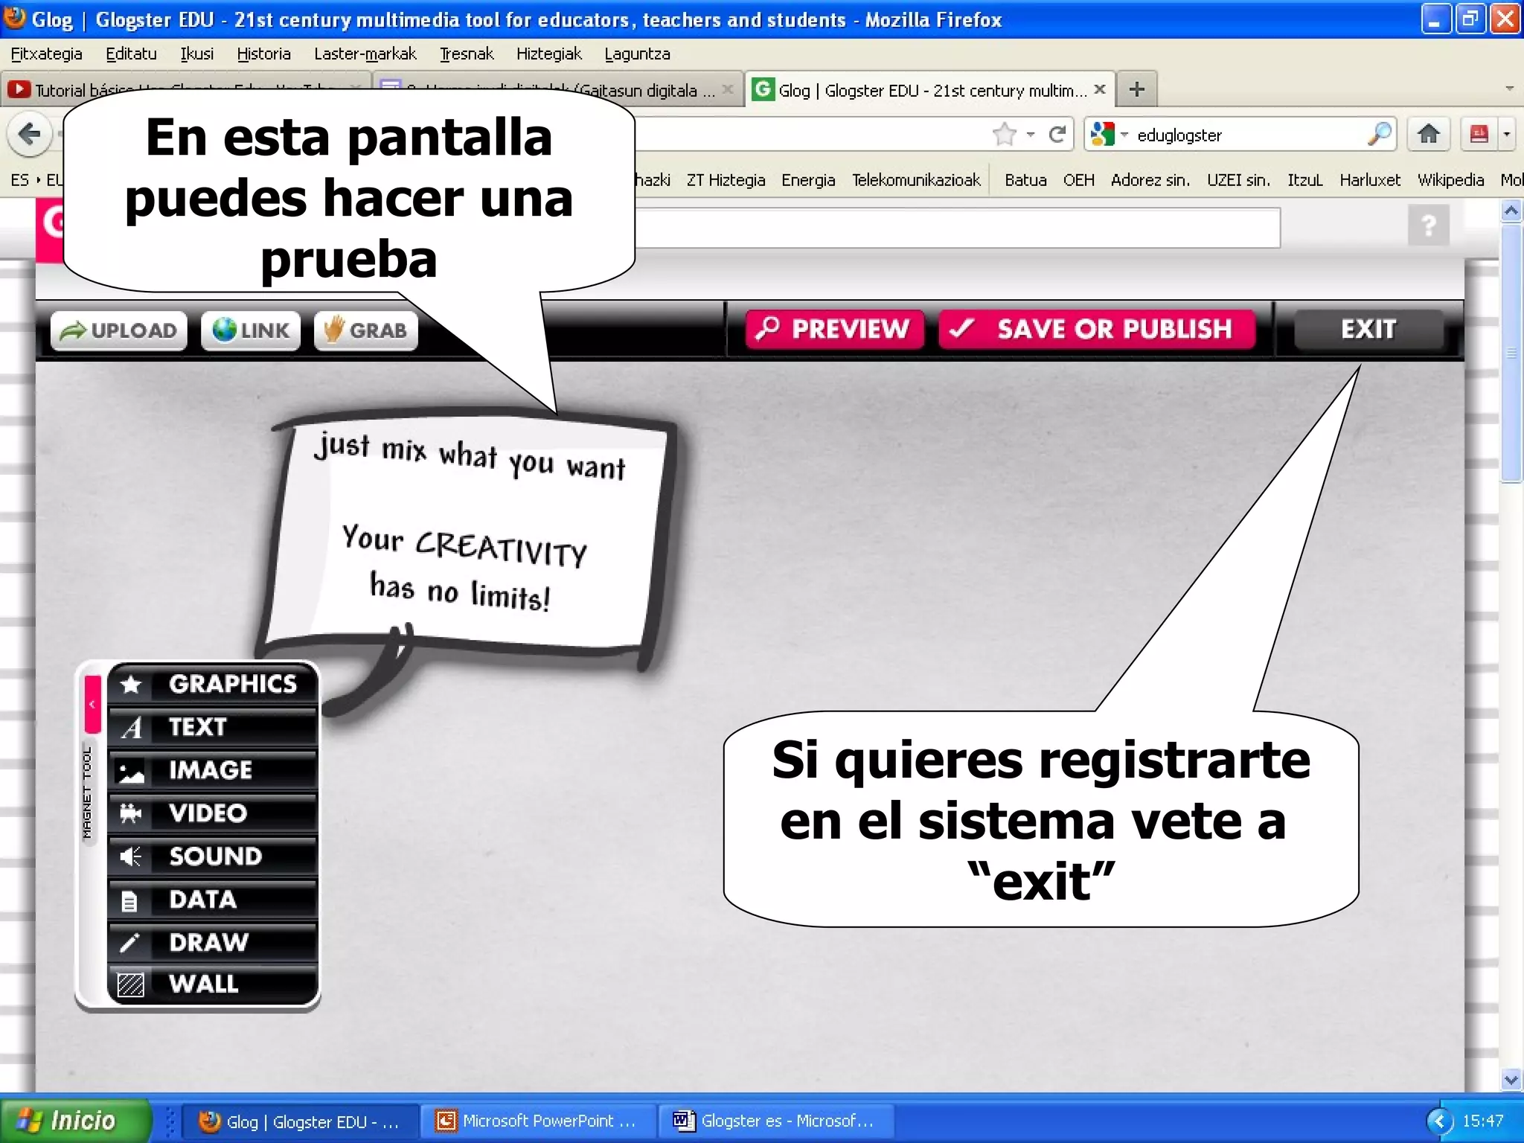
Task: Switch to Microsoft PowerPoint taskbar item
Action: [x=537, y=1121]
